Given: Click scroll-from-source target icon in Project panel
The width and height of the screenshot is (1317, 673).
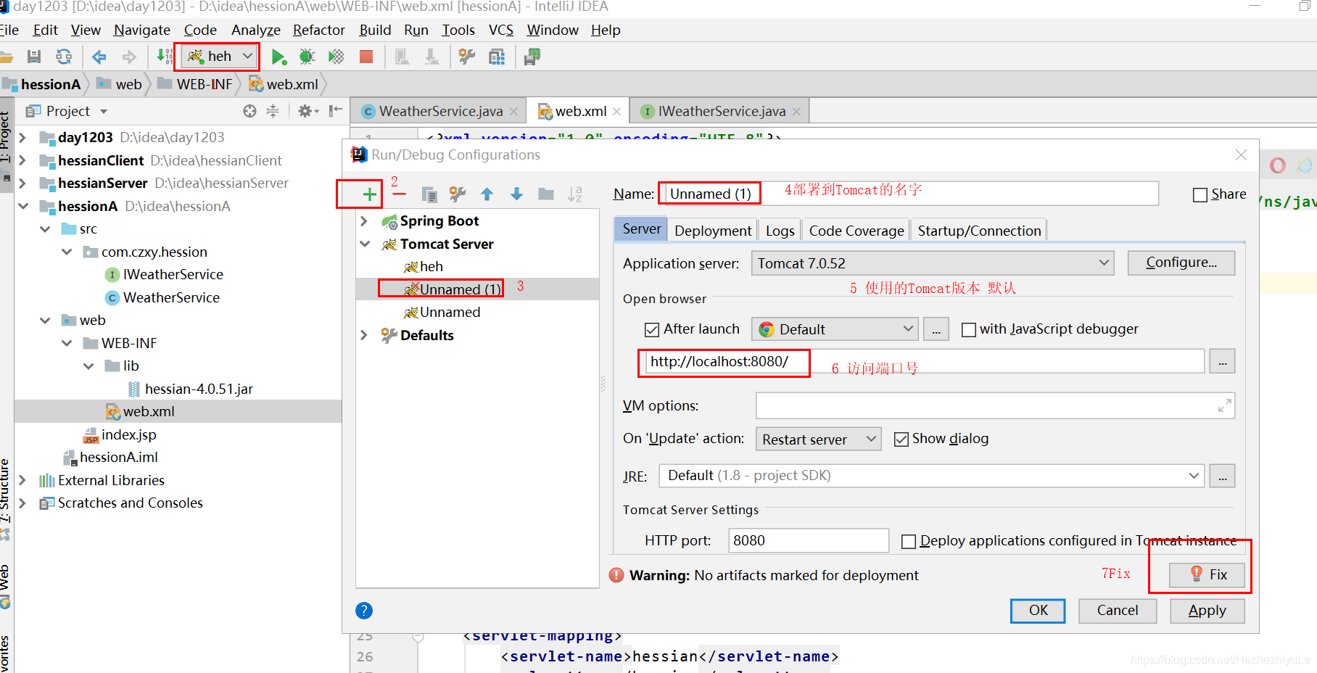Looking at the screenshot, I should [249, 111].
